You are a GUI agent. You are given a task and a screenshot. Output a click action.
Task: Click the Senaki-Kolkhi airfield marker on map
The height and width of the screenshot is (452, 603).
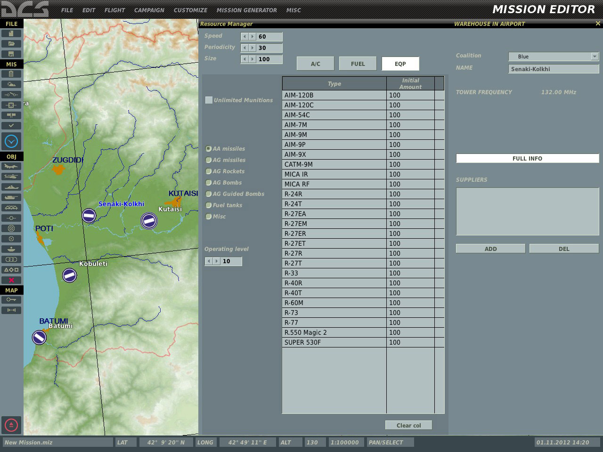point(89,216)
